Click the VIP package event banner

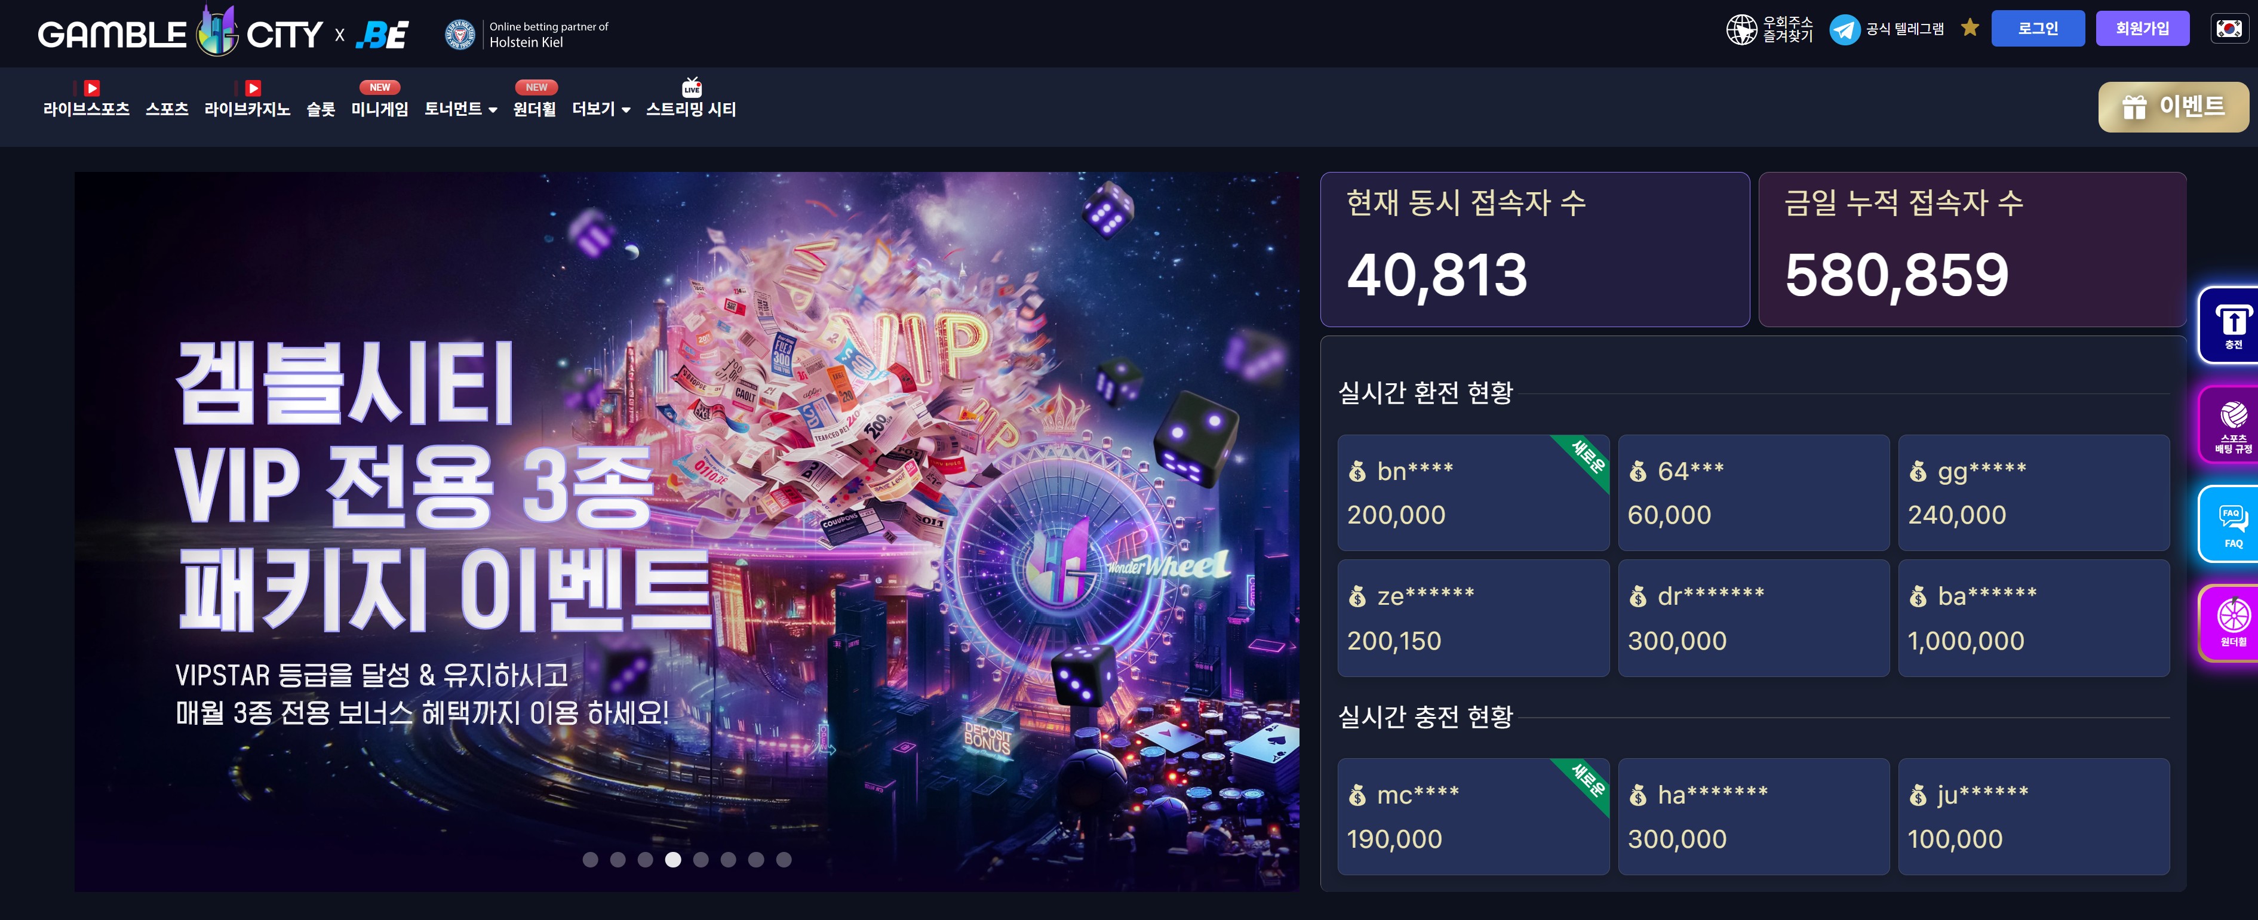686,532
